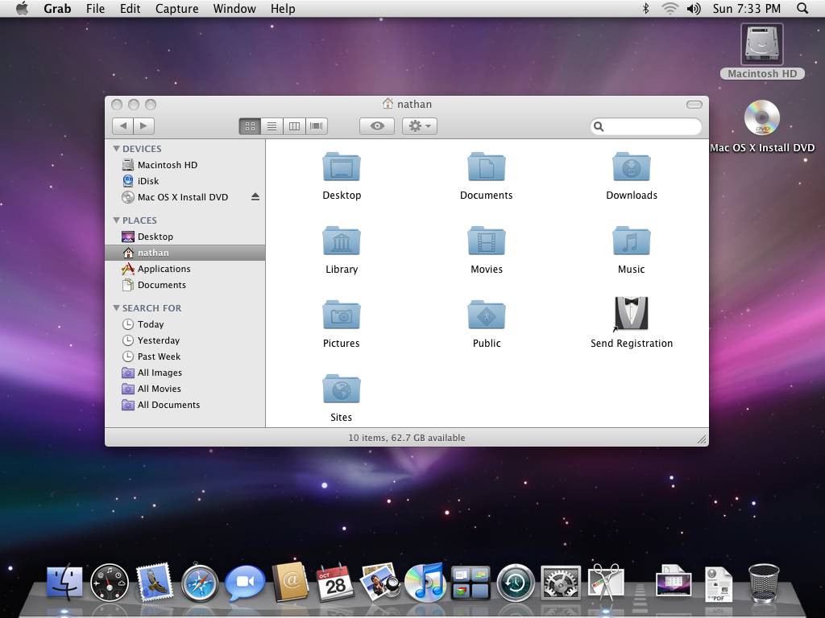Open the Capture menu

(176, 9)
